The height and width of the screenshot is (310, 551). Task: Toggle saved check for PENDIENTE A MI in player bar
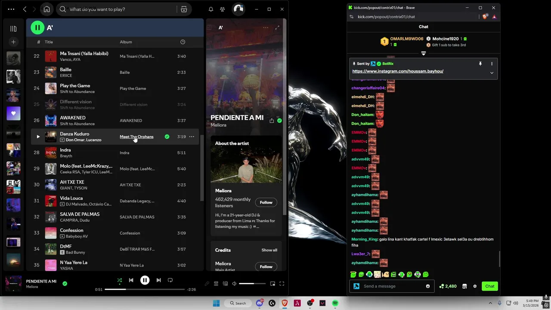pyautogui.click(x=65, y=284)
